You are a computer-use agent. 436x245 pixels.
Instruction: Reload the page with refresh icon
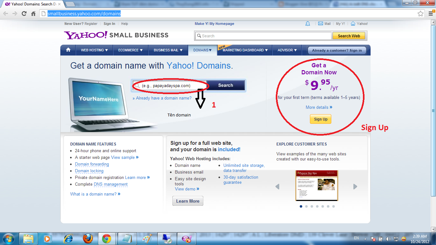click(24, 14)
